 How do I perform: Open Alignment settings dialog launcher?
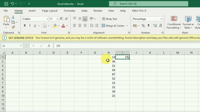coord(129,33)
